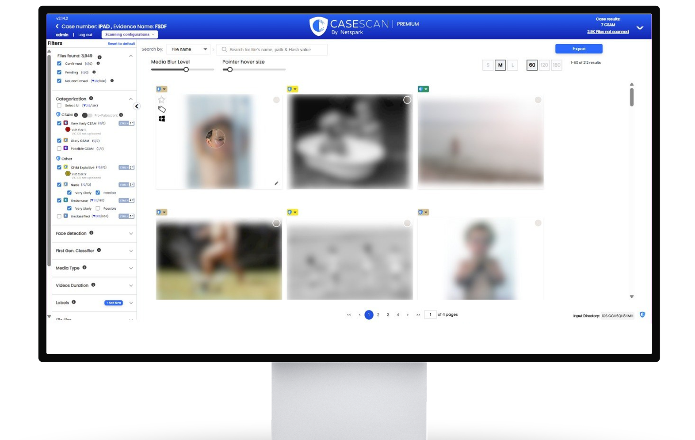
Task: Click the info icon beside Face detection
Action: point(92,233)
